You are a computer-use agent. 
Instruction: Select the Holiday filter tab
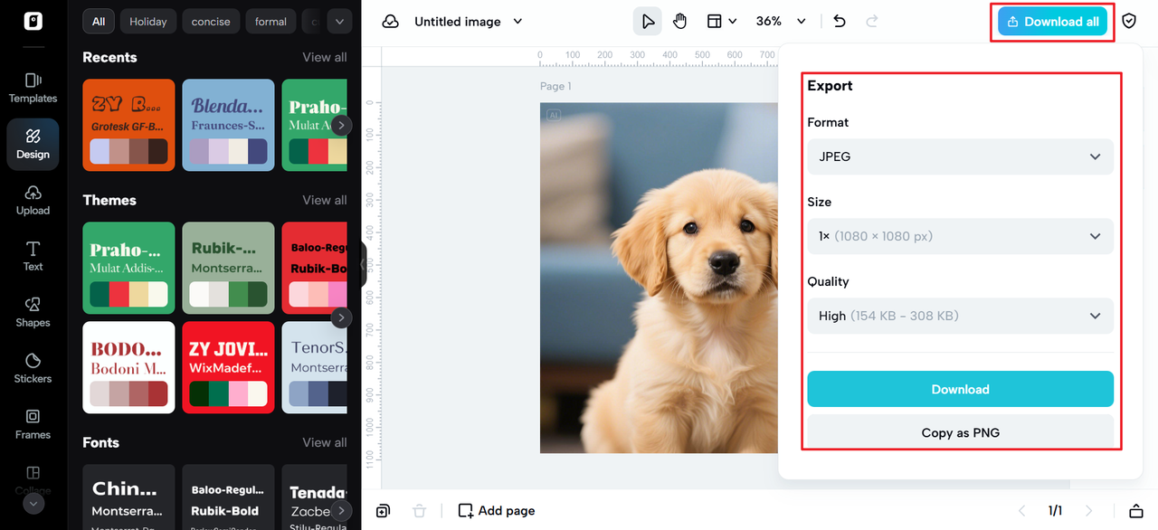coord(147,22)
